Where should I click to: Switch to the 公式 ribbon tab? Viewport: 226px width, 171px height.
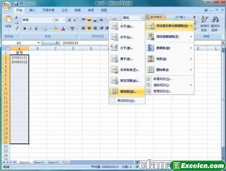tap(65, 10)
